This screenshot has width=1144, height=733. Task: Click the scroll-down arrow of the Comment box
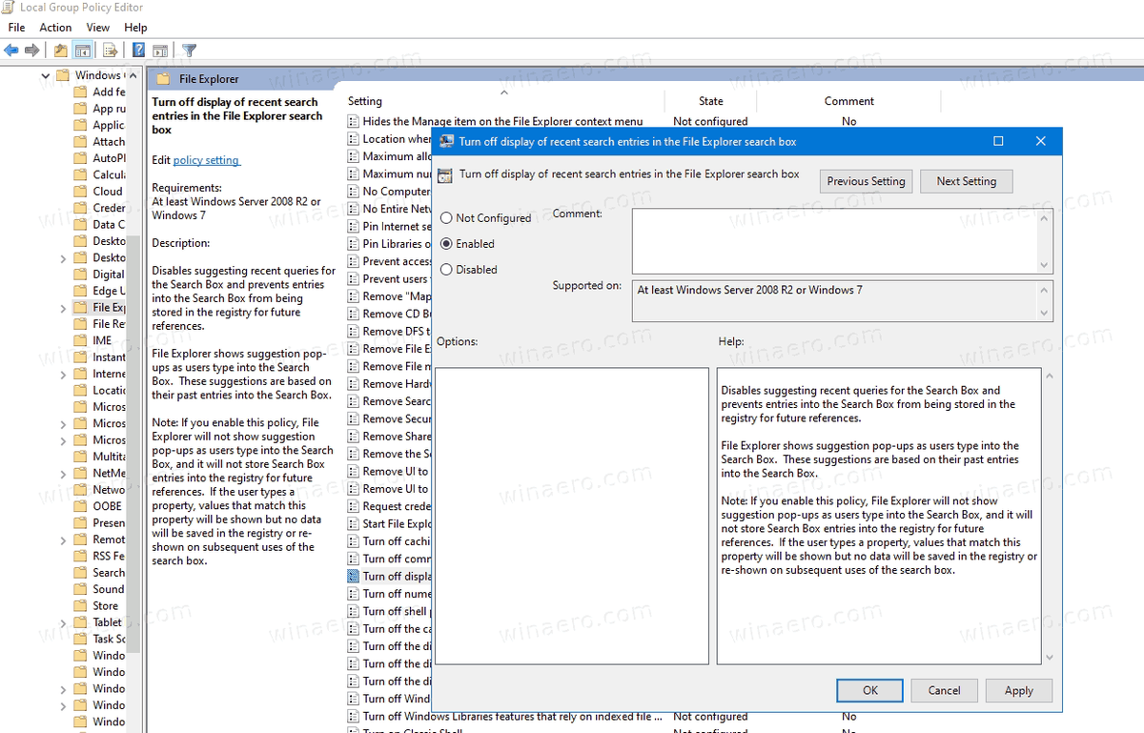pyautogui.click(x=1046, y=266)
